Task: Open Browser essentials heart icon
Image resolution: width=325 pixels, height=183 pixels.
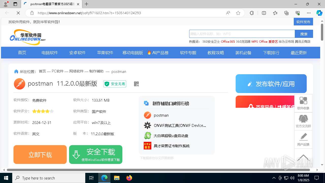Action: [x=298, y=13]
